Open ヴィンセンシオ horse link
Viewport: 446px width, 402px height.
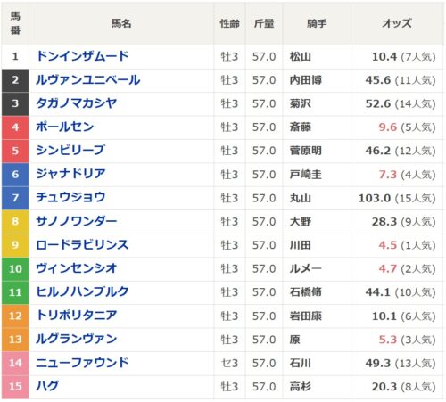[77, 268]
